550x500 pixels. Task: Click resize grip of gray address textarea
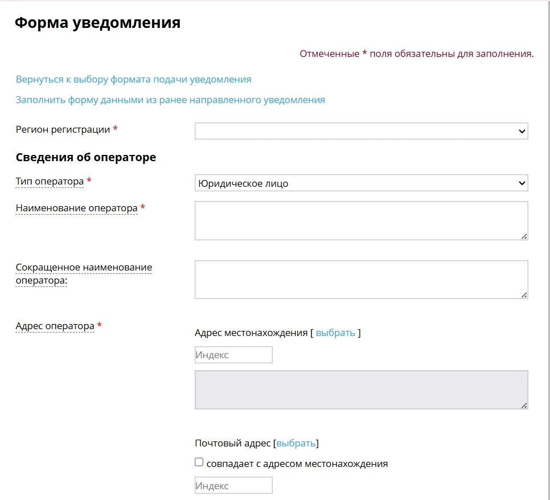524,405
